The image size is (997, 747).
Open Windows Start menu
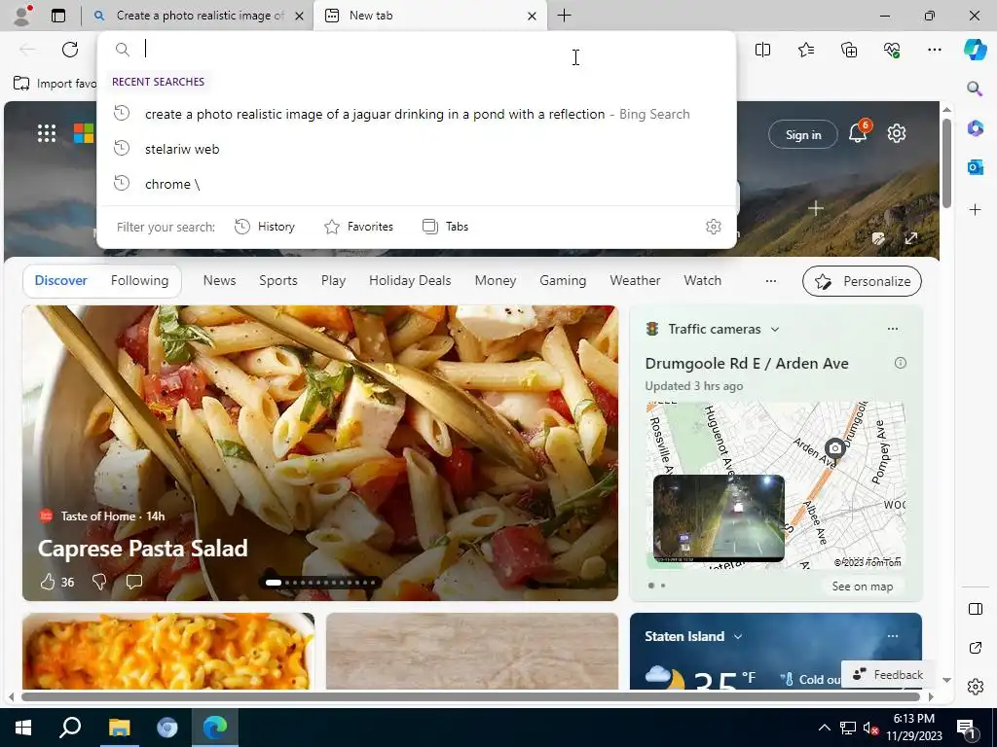pos(23,728)
